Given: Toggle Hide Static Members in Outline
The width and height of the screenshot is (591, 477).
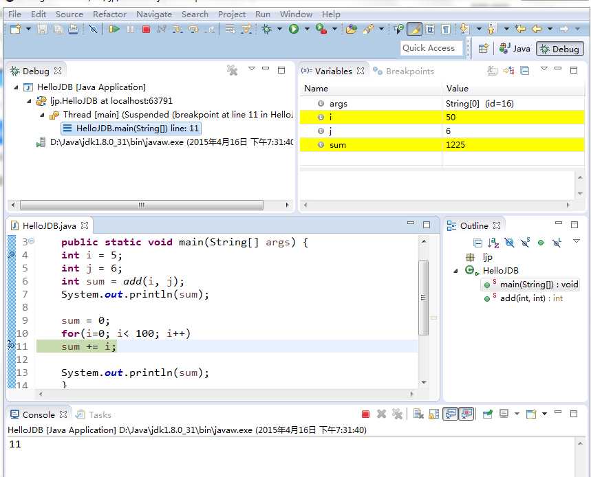Looking at the screenshot, I should [x=525, y=243].
